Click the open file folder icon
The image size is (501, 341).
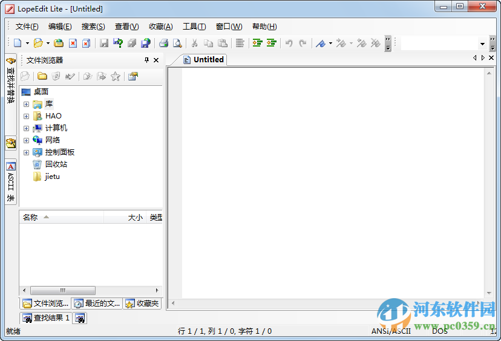[x=38, y=43]
